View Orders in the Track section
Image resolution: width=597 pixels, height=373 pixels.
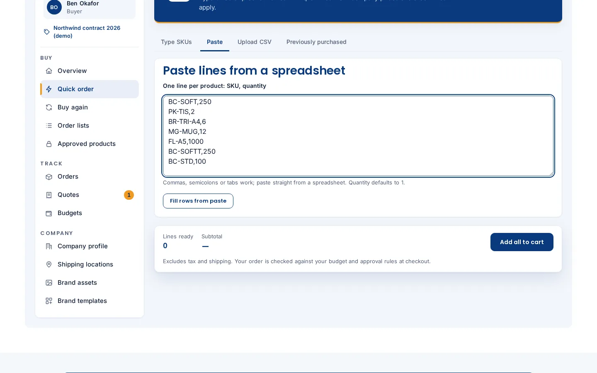point(90,177)
